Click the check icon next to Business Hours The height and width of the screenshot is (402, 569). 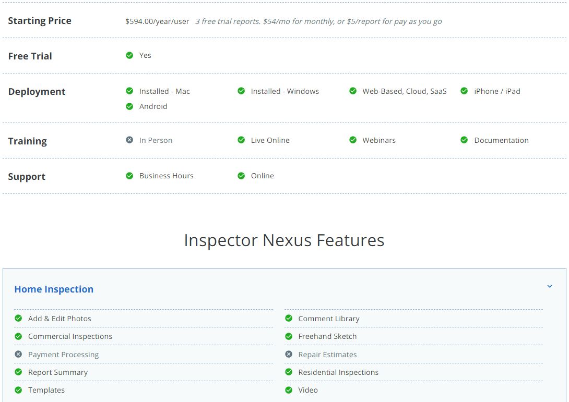tap(129, 176)
